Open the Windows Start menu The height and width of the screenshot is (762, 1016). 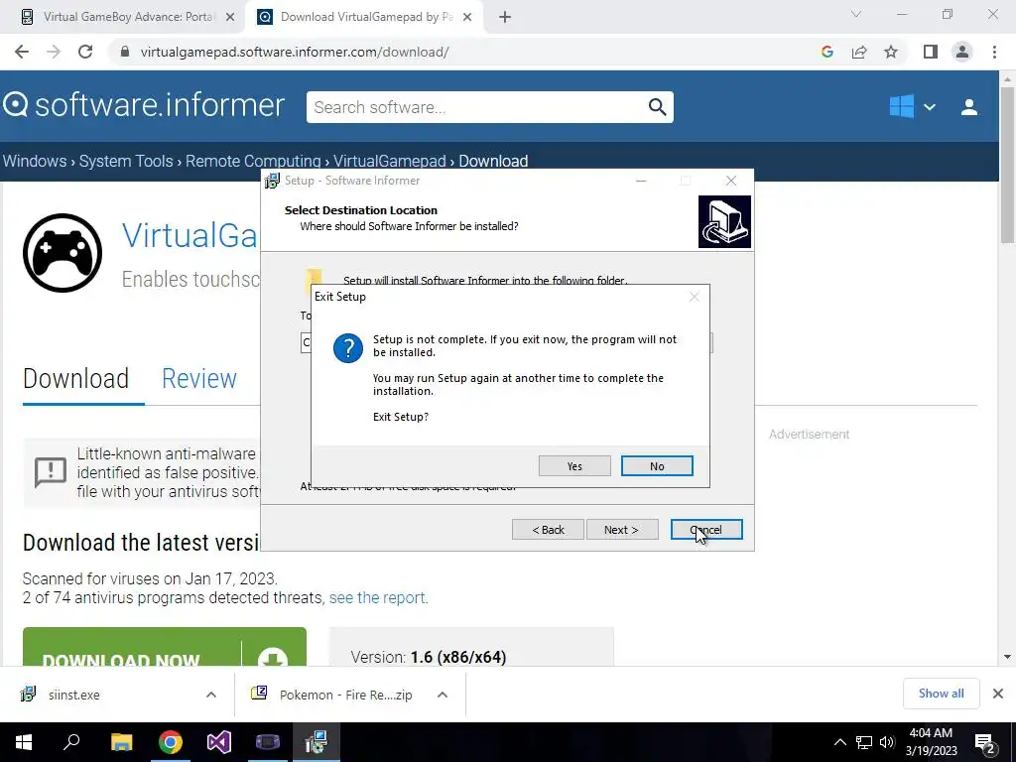(24, 742)
